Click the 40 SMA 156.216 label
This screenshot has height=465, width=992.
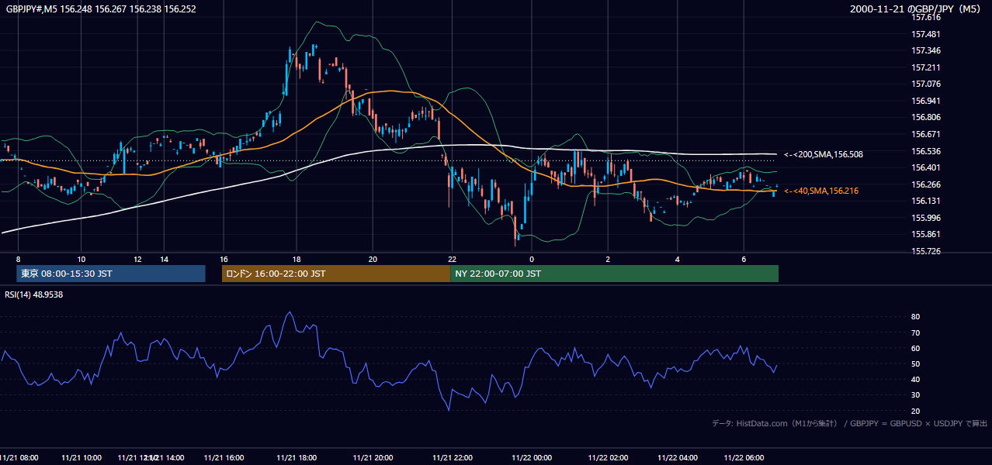(x=821, y=191)
